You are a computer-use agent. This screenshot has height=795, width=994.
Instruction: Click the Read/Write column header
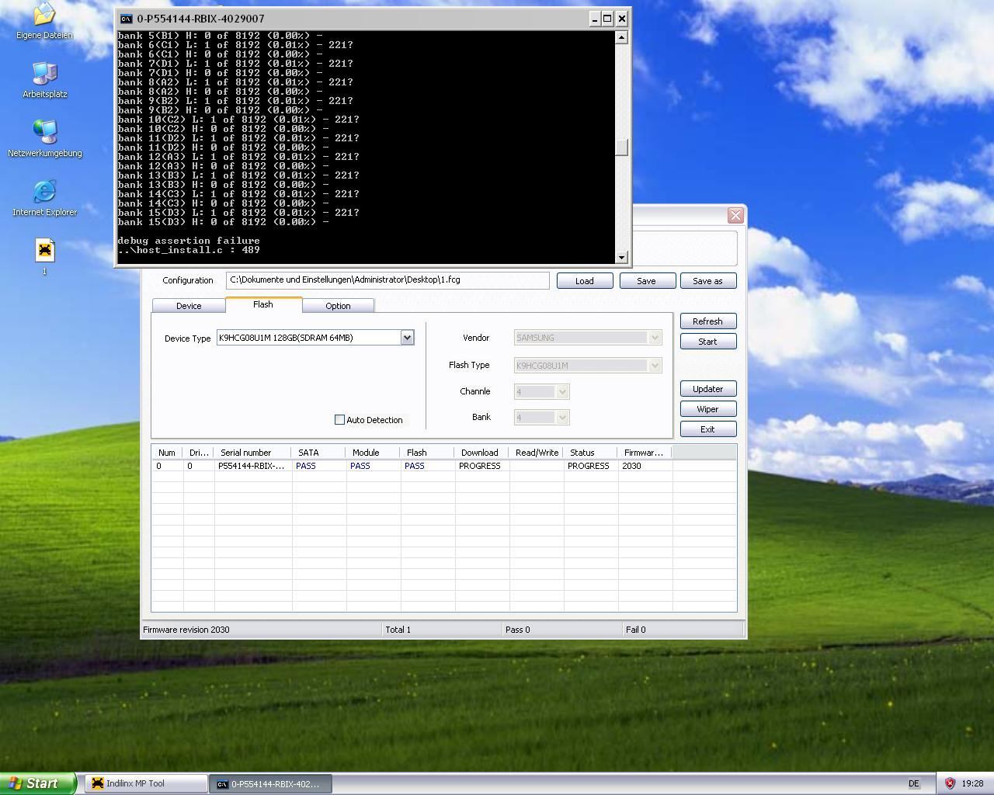[x=537, y=453]
